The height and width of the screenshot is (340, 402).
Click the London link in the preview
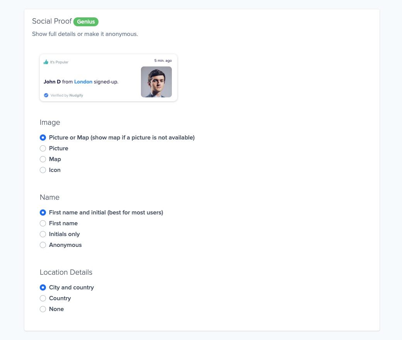coord(83,82)
